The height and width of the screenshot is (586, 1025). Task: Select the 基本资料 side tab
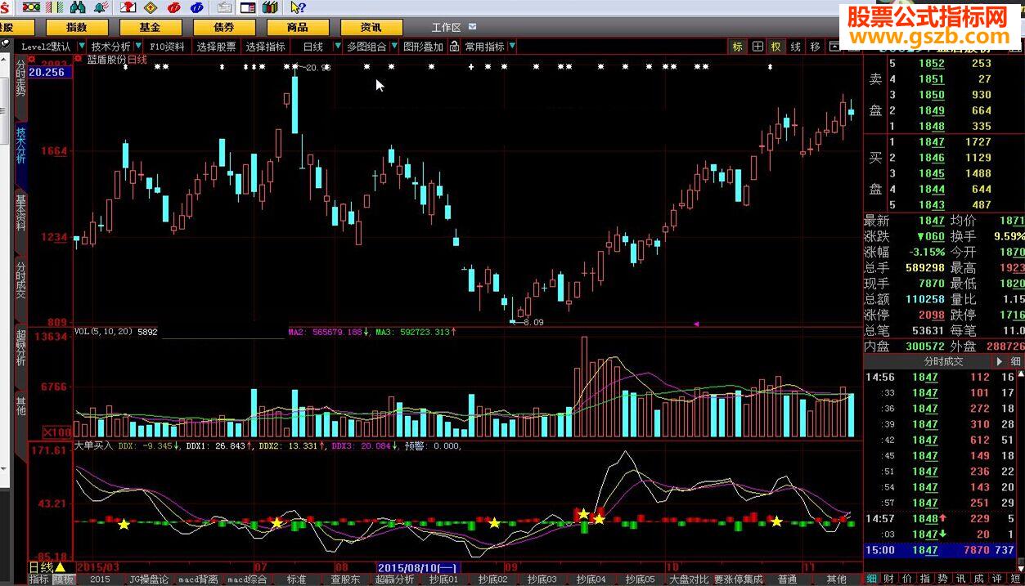pyautogui.click(x=20, y=214)
